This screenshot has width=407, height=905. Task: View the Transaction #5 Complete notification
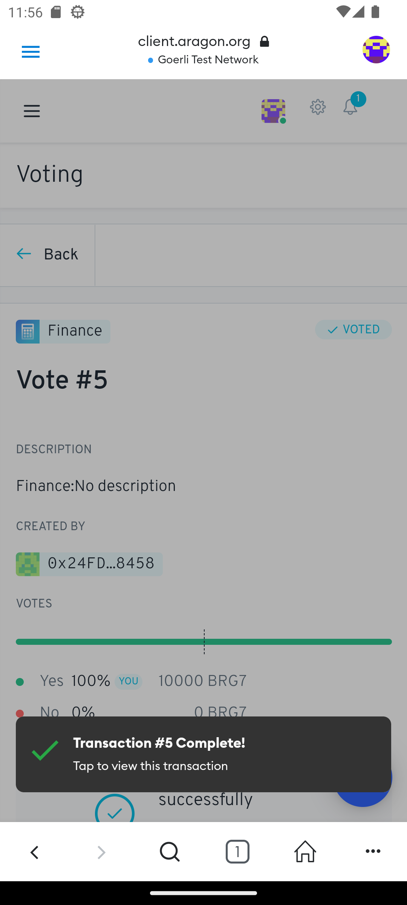tap(203, 754)
